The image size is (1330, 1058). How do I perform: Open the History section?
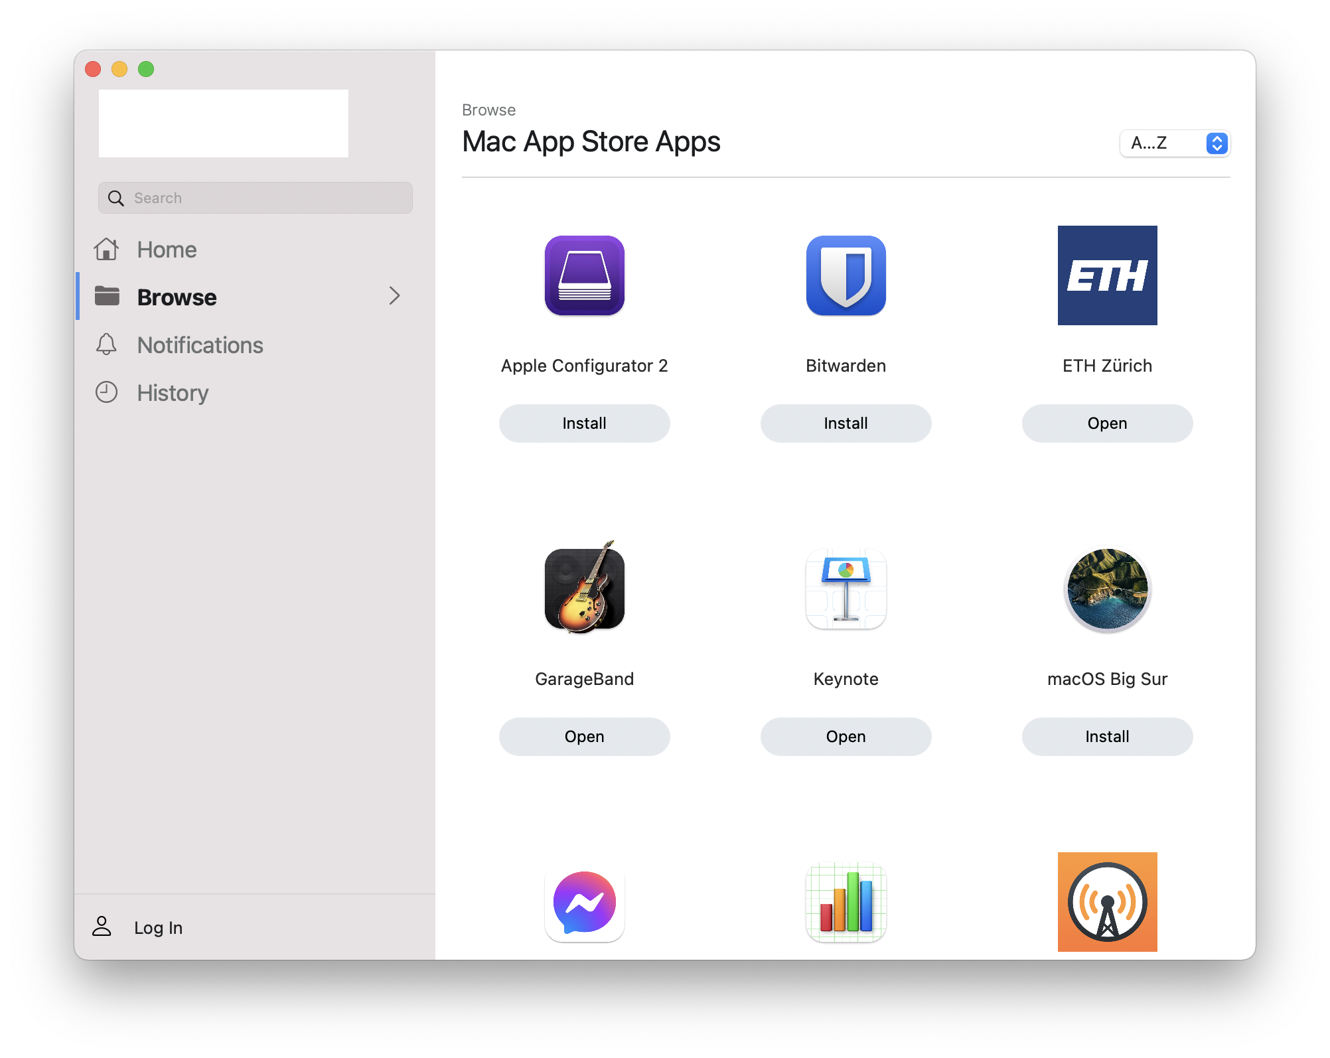(x=172, y=392)
